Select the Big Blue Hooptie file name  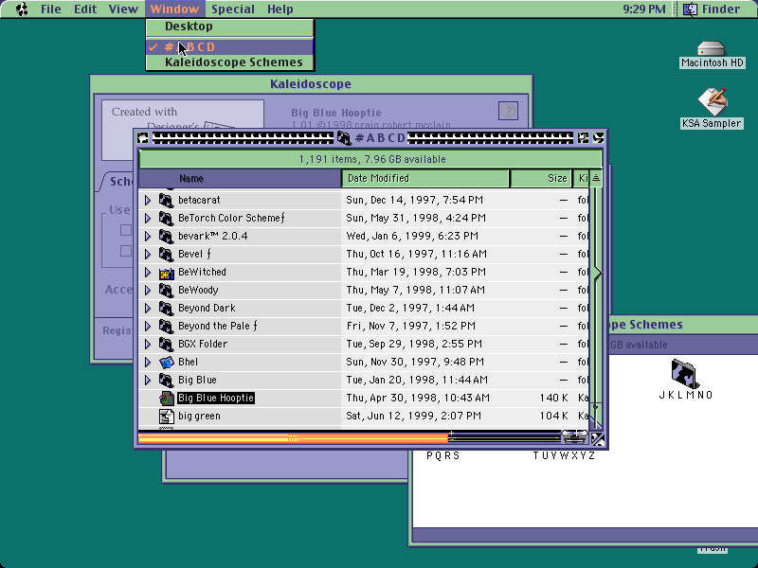pos(216,398)
